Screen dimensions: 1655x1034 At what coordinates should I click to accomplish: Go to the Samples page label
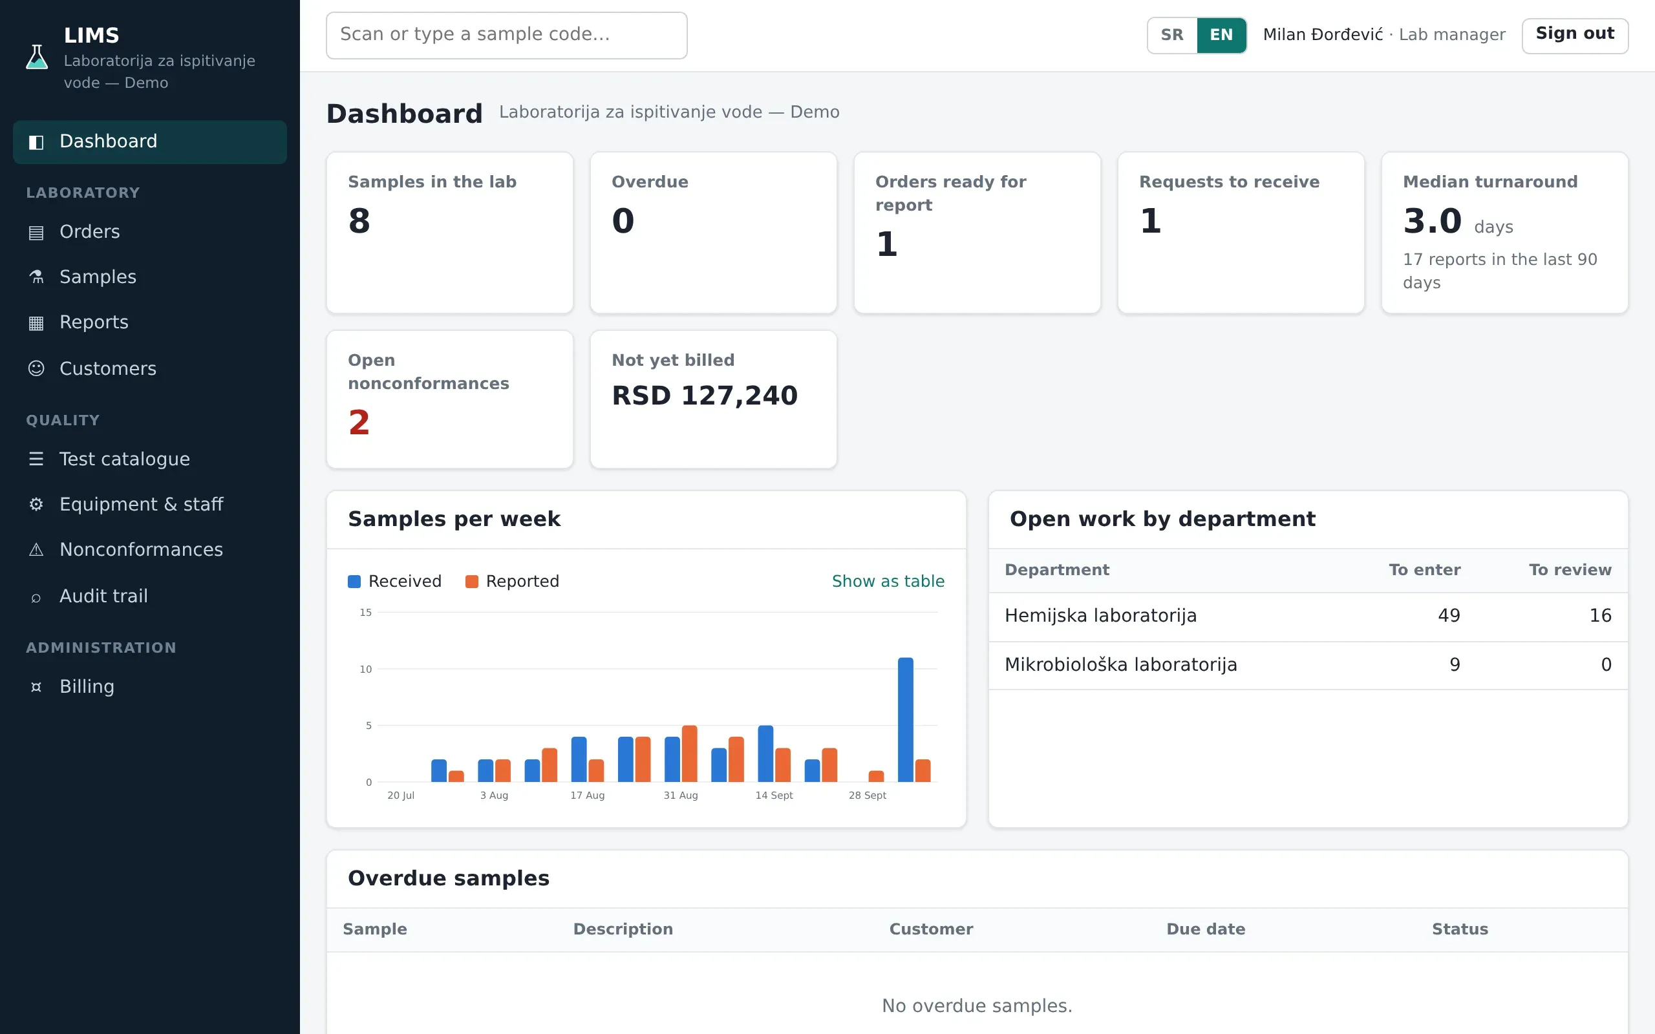[98, 277]
